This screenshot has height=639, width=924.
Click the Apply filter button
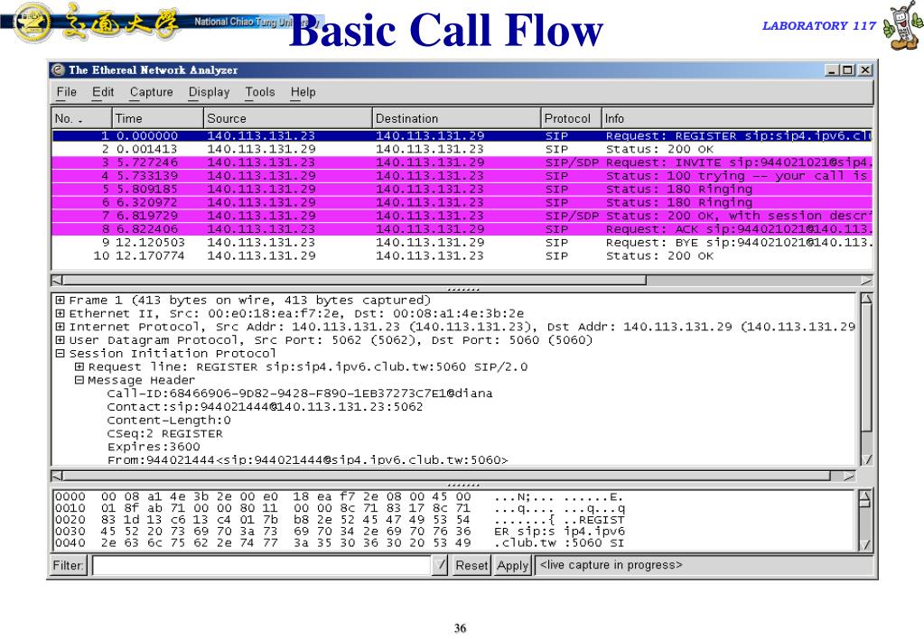[513, 566]
